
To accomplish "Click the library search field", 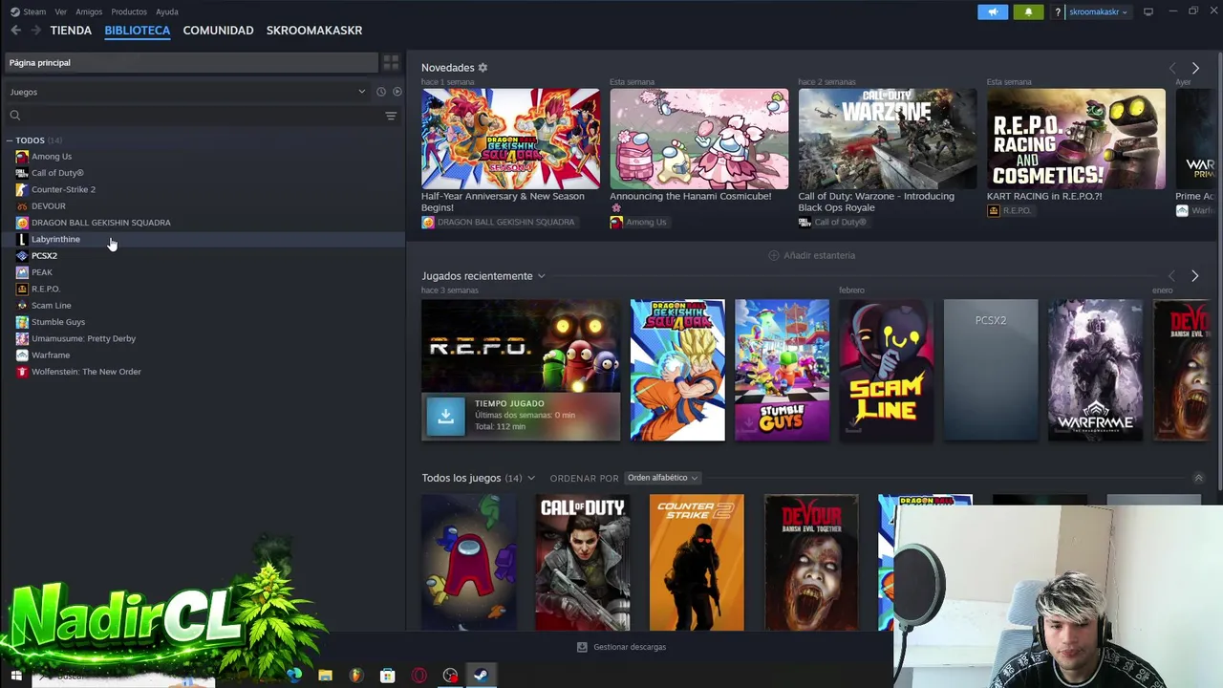I will [x=191, y=116].
